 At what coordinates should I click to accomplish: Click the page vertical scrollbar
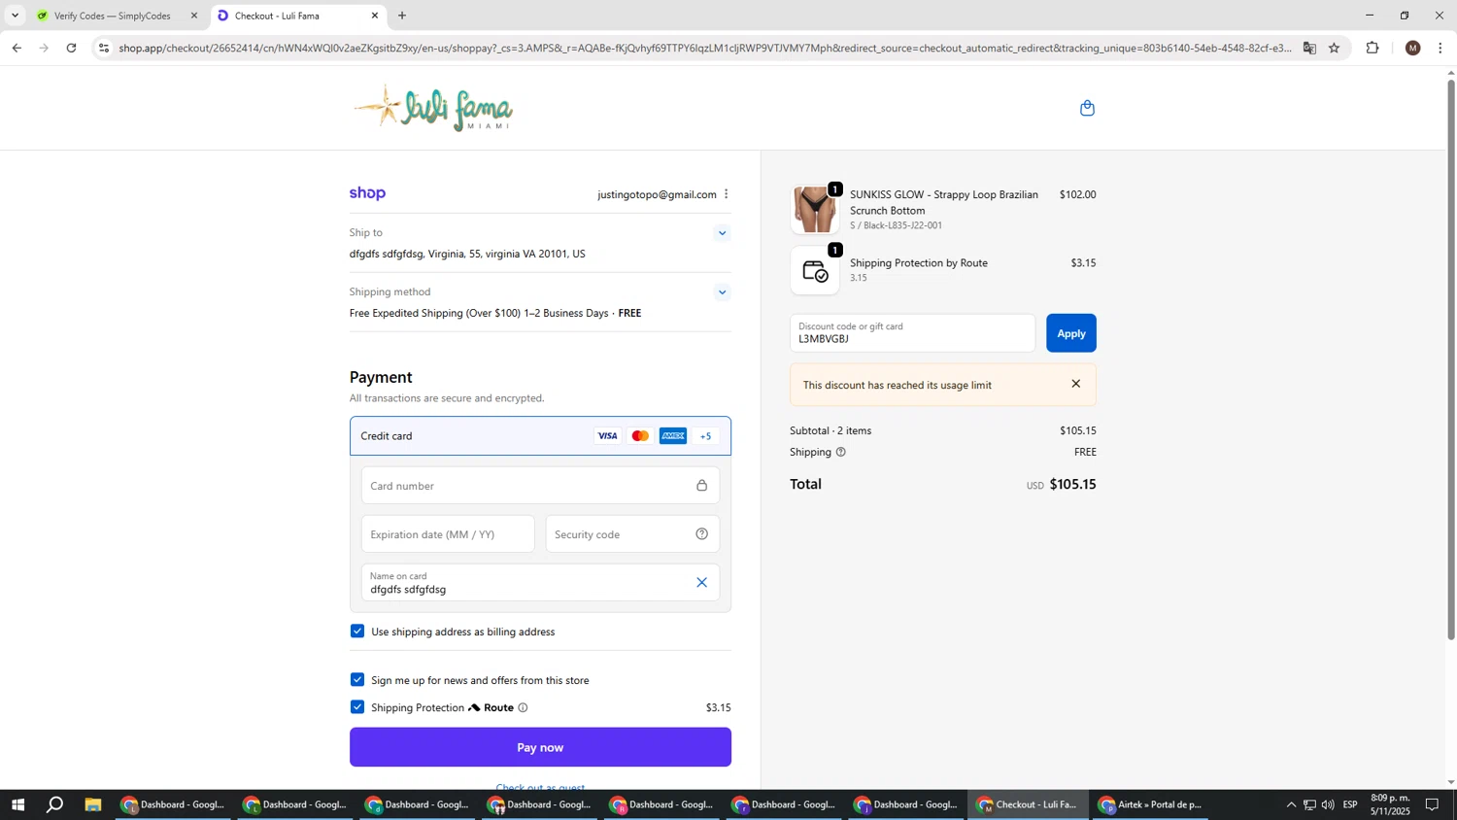(x=1451, y=359)
